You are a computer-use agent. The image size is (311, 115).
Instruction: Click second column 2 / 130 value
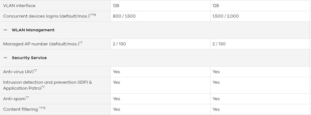click(219, 44)
